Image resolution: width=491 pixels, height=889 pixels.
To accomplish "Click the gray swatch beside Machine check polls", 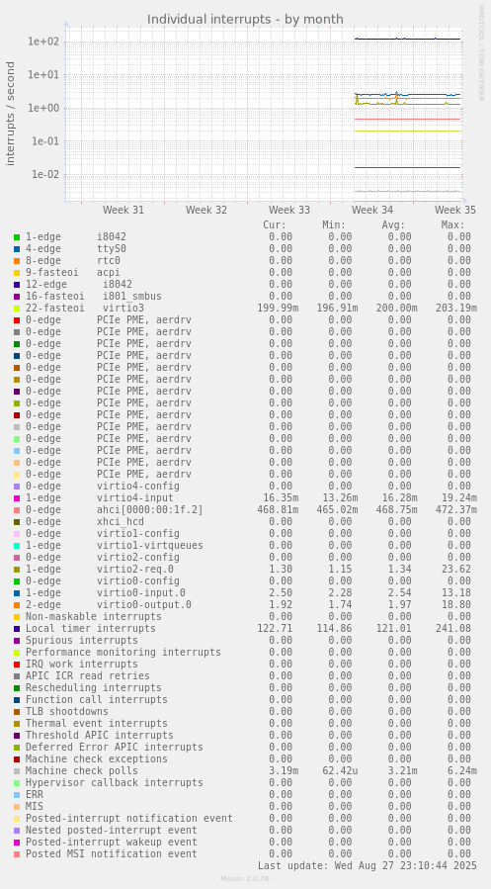I will tap(17, 771).
